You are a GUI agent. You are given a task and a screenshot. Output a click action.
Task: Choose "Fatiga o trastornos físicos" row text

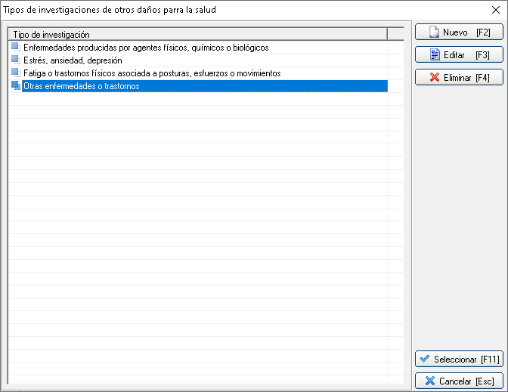[x=152, y=73]
